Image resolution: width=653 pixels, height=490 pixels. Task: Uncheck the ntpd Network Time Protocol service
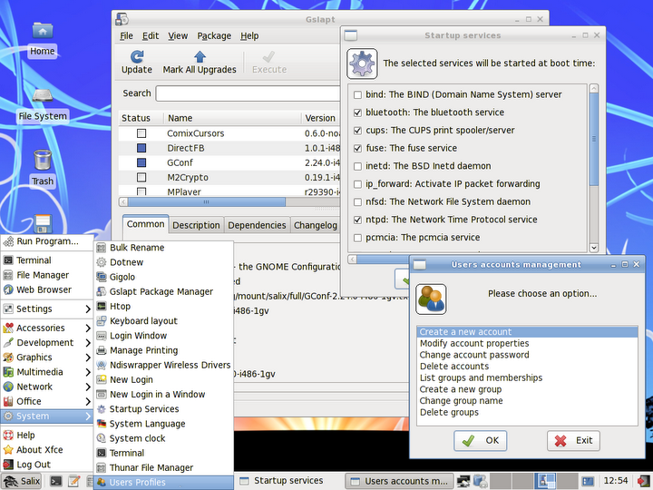pyautogui.click(x=357, y=220)
